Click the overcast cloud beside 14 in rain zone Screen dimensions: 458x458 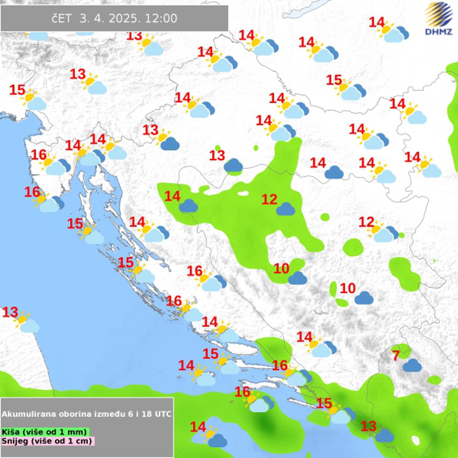(x=188, y=206)
